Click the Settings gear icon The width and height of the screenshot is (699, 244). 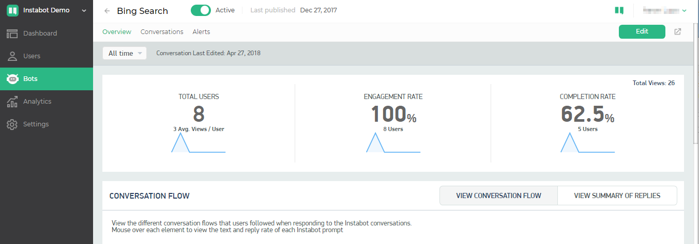12,124
